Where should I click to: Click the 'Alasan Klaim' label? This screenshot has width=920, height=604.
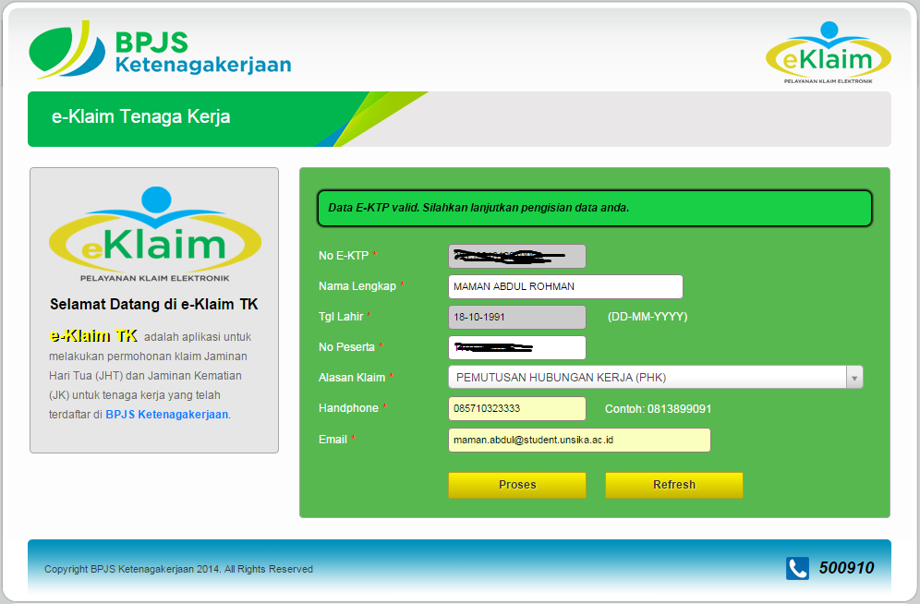(x=352, y=378)
